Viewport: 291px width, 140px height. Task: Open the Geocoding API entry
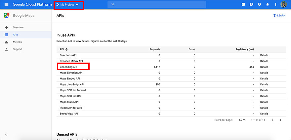pos(68,67)
